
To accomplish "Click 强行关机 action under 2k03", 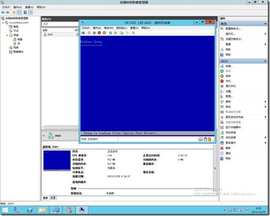I will 231,86.
